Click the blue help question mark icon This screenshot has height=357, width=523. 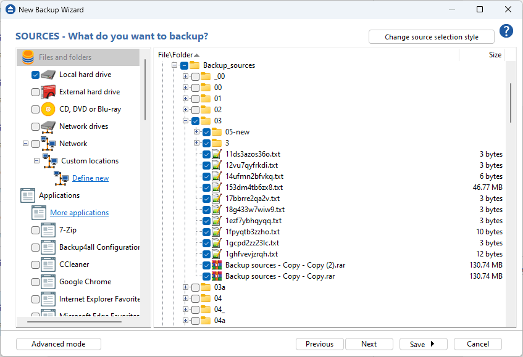tap(506, 31)
